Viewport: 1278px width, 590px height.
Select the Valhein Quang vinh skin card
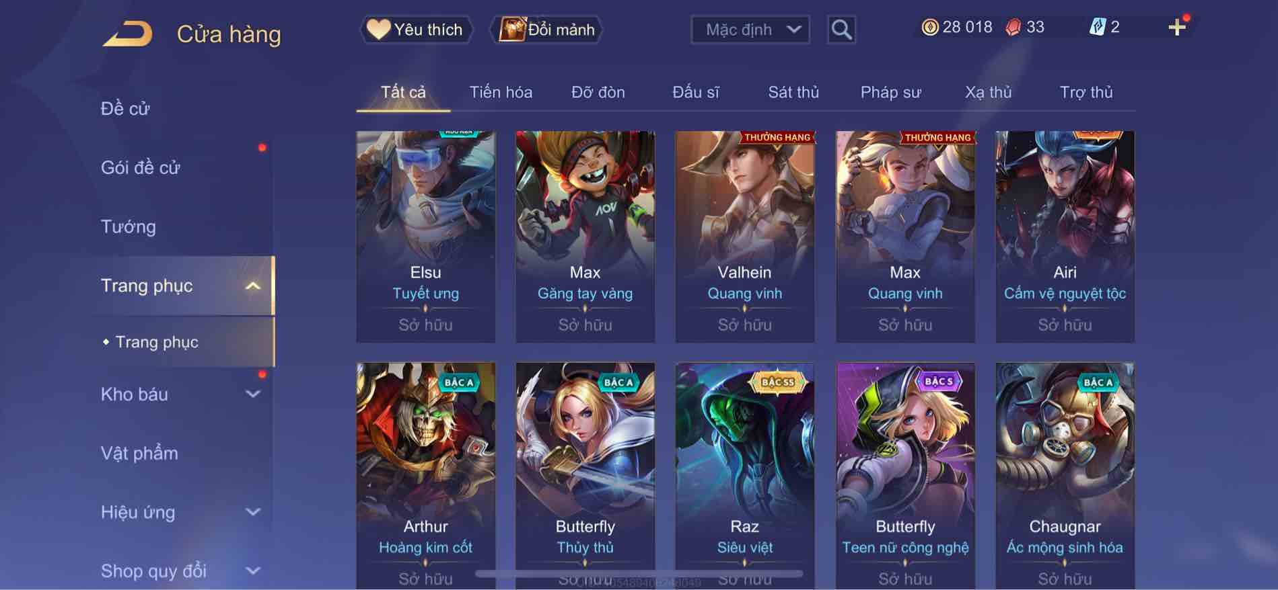pyautogui.click(x=744, y=237)
